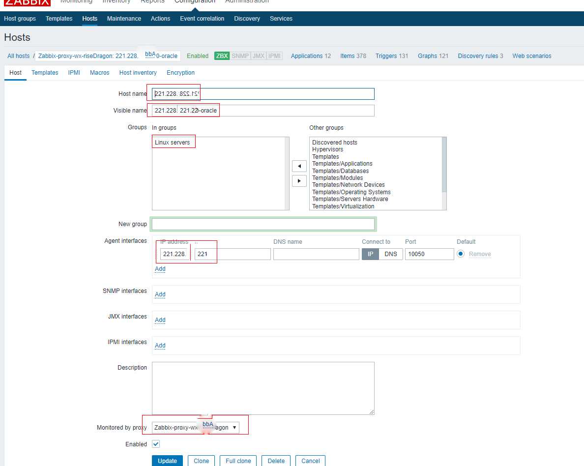Move group right with the right arrow button
This screenshot has width=584, height=466.
pyautogui.click(x=299, y=181)
